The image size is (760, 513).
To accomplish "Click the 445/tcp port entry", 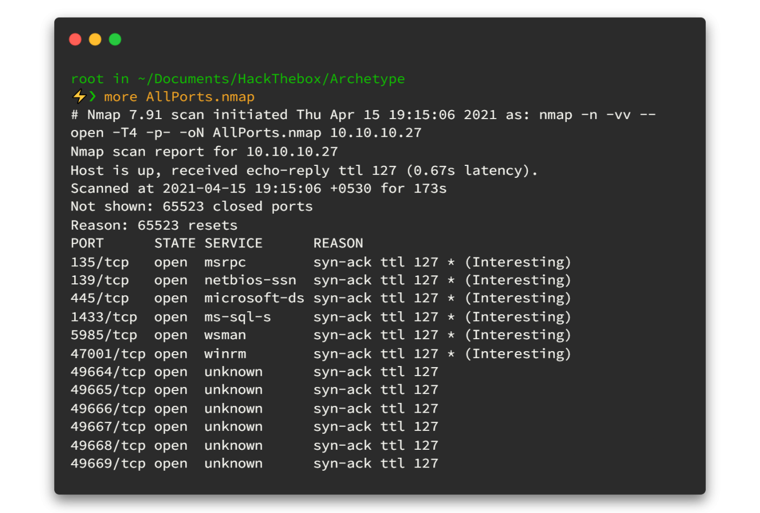I will coord(100,298).
